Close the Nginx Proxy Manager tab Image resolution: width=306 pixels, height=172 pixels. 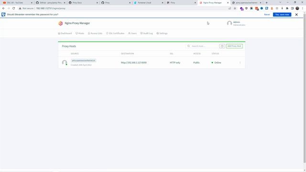pos(228,3)
